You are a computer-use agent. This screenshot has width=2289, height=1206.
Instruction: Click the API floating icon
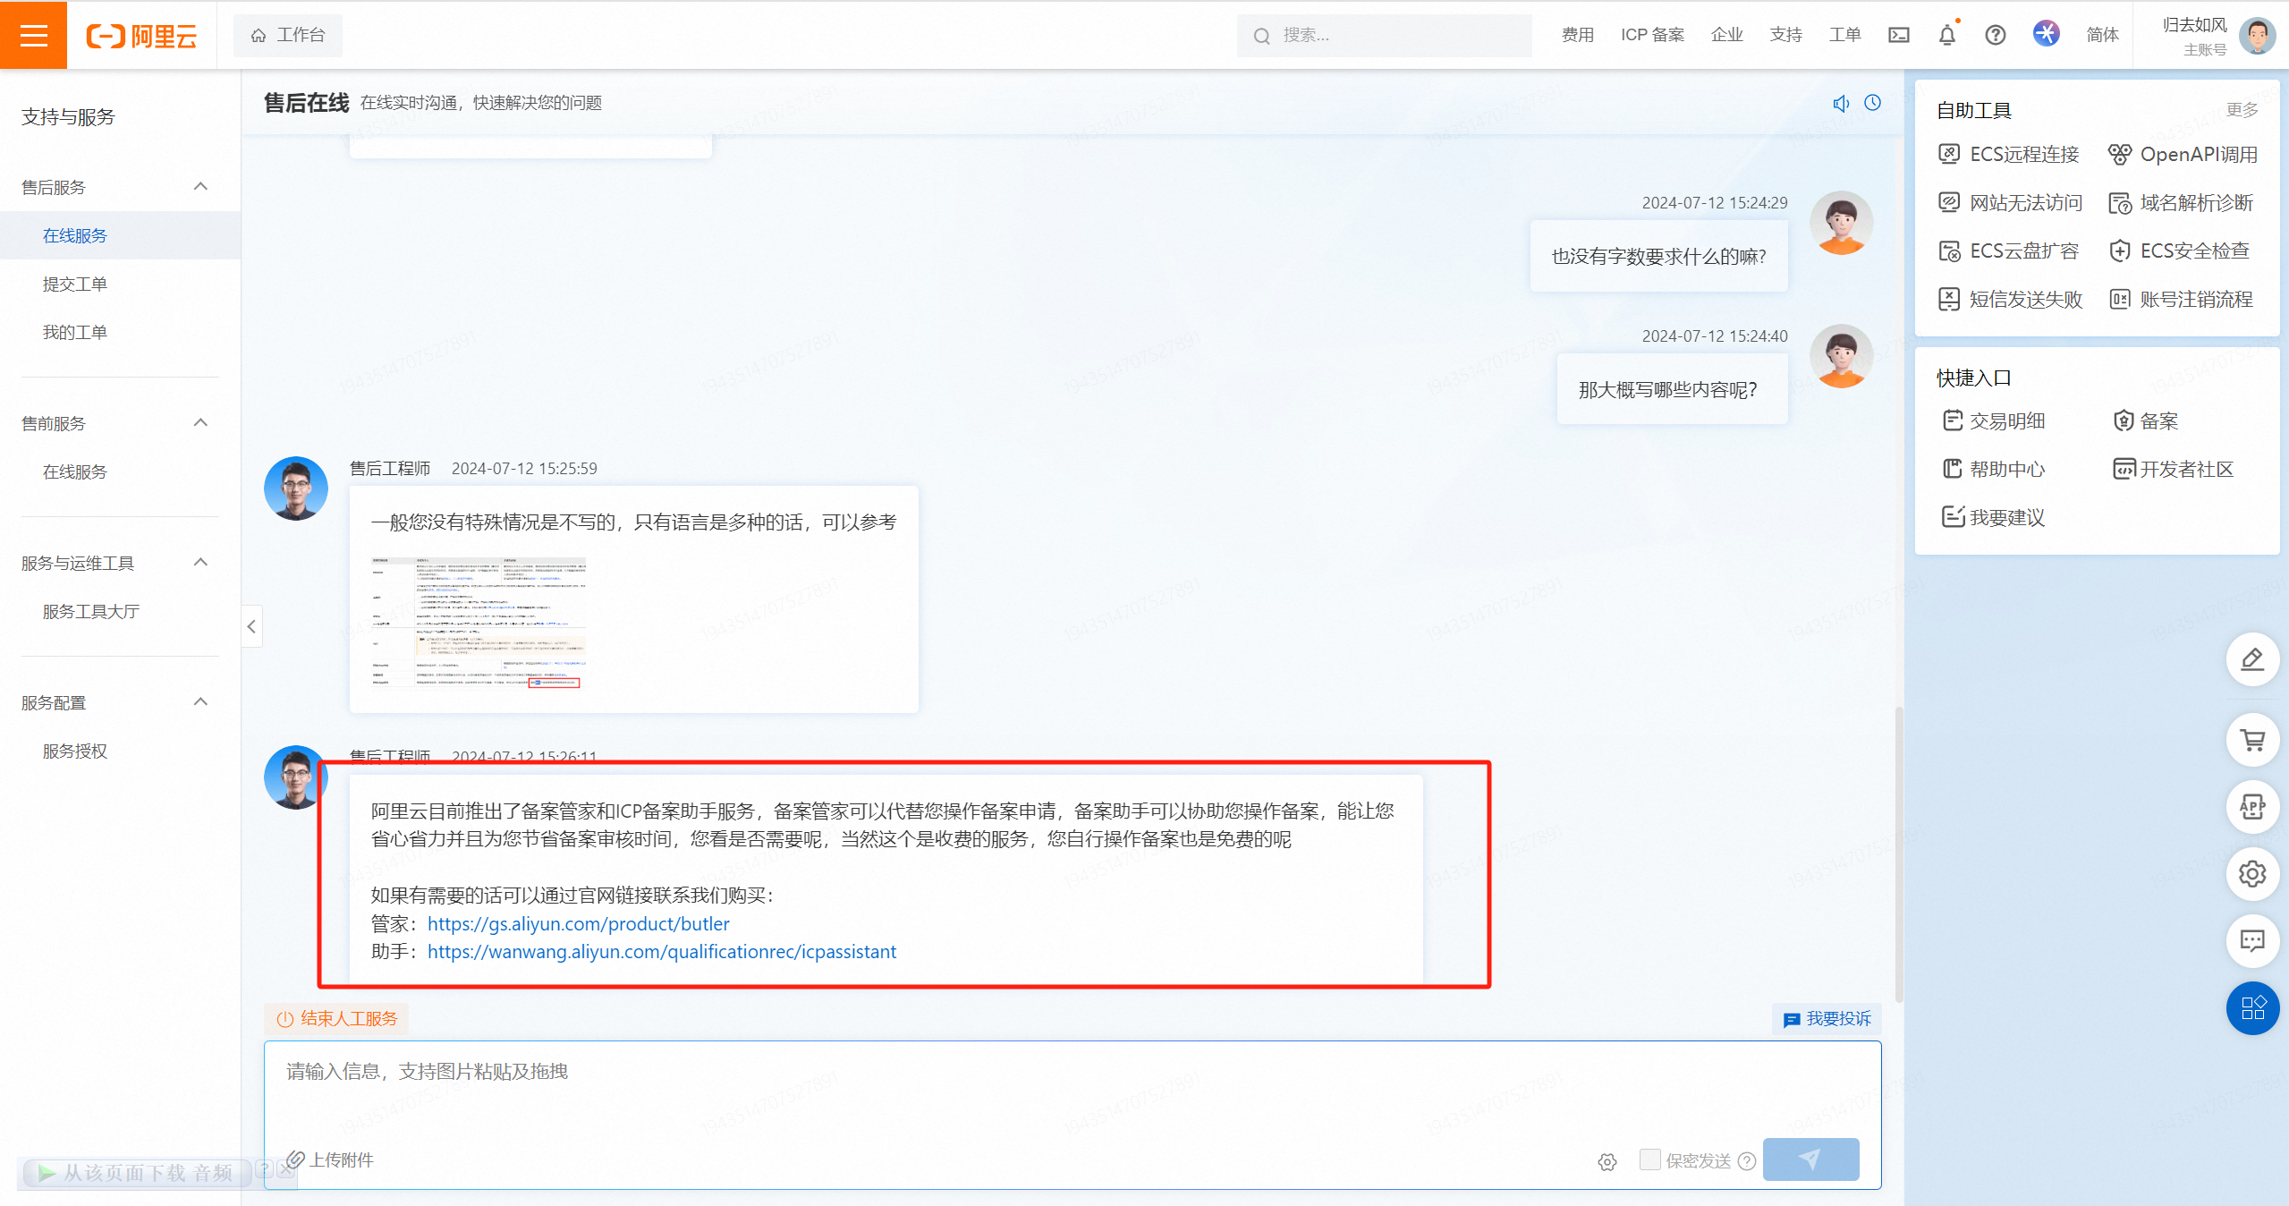point(2251,807)
